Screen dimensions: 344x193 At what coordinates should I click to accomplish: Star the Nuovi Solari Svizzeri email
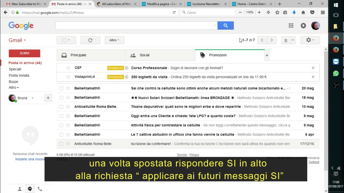pyautogui.click(x=68, y=98)
